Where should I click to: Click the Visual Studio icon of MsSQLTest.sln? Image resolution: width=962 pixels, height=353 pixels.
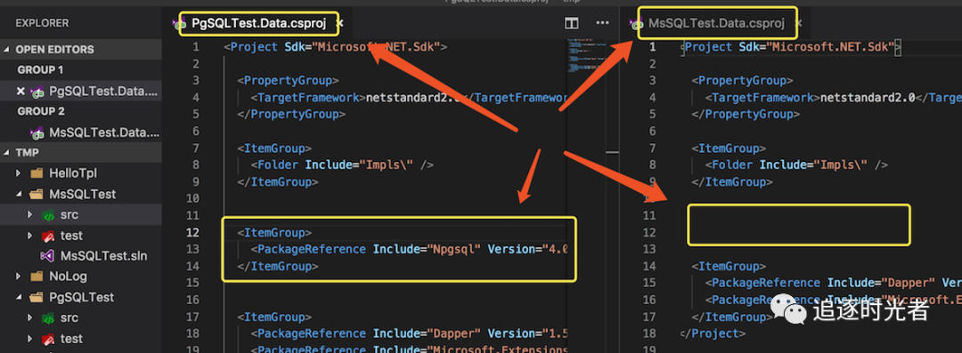point(48,256)
